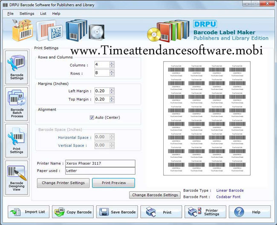Click the Printer Settings checklist icon
Screen dimensions: 277x225
(194, 212)
